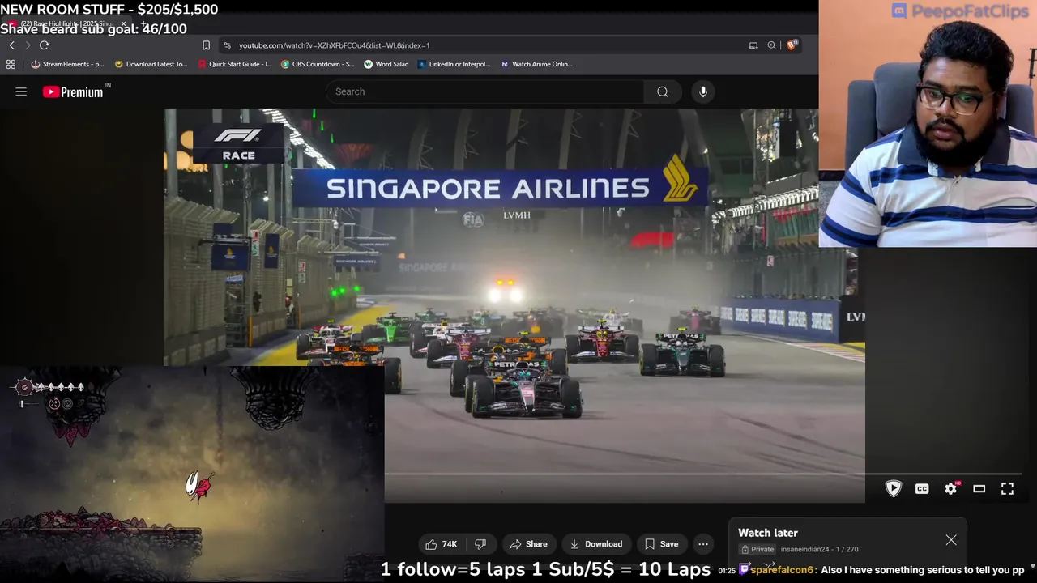Bookmark this page with the bookmark icon
The width and height of the screenshot is (1037, 583).
tap(206, 45)
